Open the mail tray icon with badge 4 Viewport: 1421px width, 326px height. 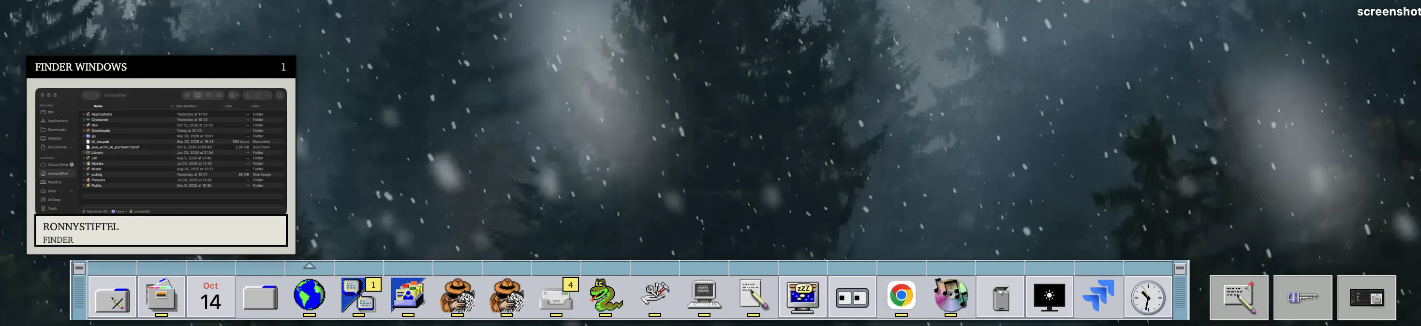tap(556, 297)
